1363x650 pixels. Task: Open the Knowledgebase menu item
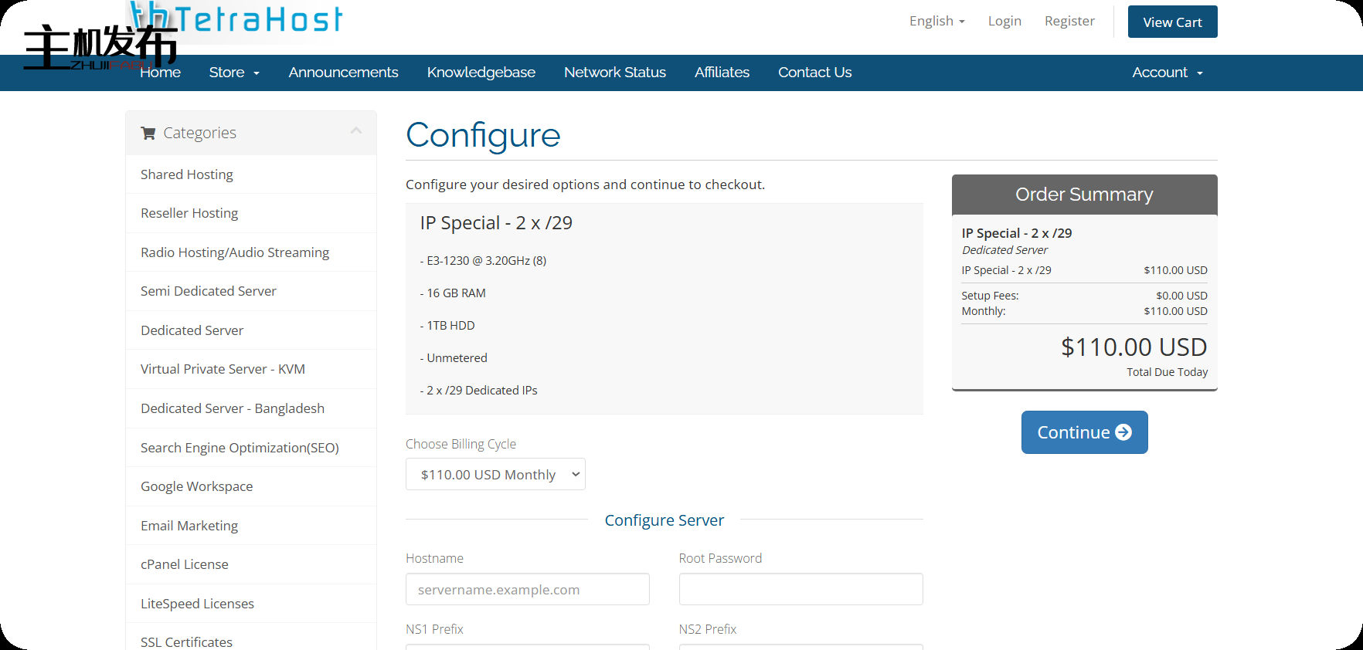click(481, 73)
